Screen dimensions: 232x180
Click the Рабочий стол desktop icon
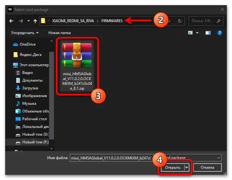pos(18,119)
